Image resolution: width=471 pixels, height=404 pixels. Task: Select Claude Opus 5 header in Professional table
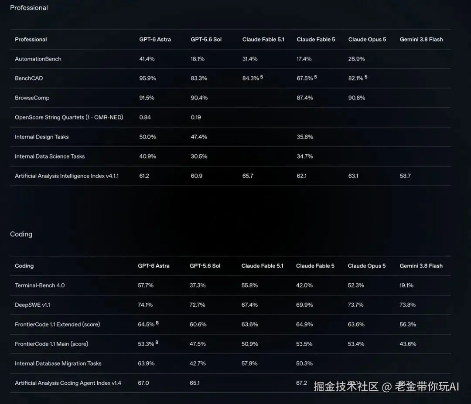tap(367, 39)
